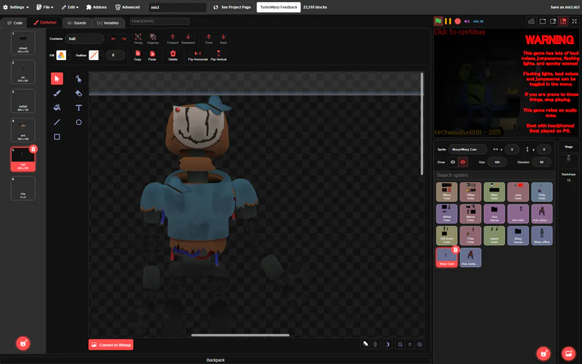Show the sprite with eye icon
Image resolution: width=582 pixels, height=364 pixels.
(453, 162)
